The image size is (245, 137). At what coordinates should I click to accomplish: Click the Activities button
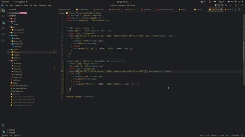click(5, 2)
